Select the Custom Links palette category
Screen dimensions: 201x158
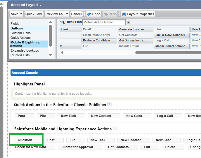coord(20,33)
